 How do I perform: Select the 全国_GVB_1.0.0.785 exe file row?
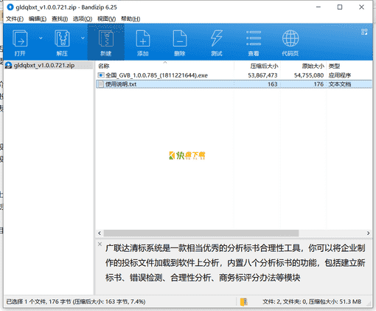(234, 75)
